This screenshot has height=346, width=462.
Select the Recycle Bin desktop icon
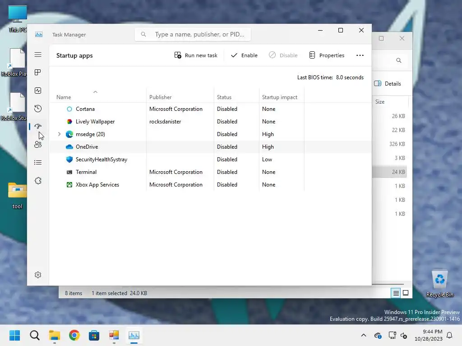(439, 284)
